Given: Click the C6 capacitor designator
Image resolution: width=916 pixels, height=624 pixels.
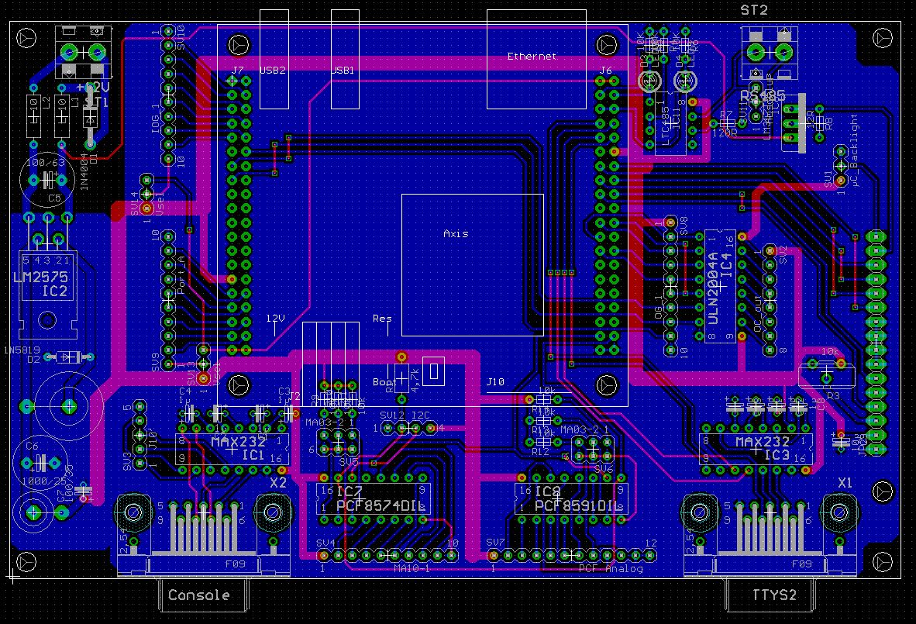Looking at the screenshot, I should pos(33,446).
